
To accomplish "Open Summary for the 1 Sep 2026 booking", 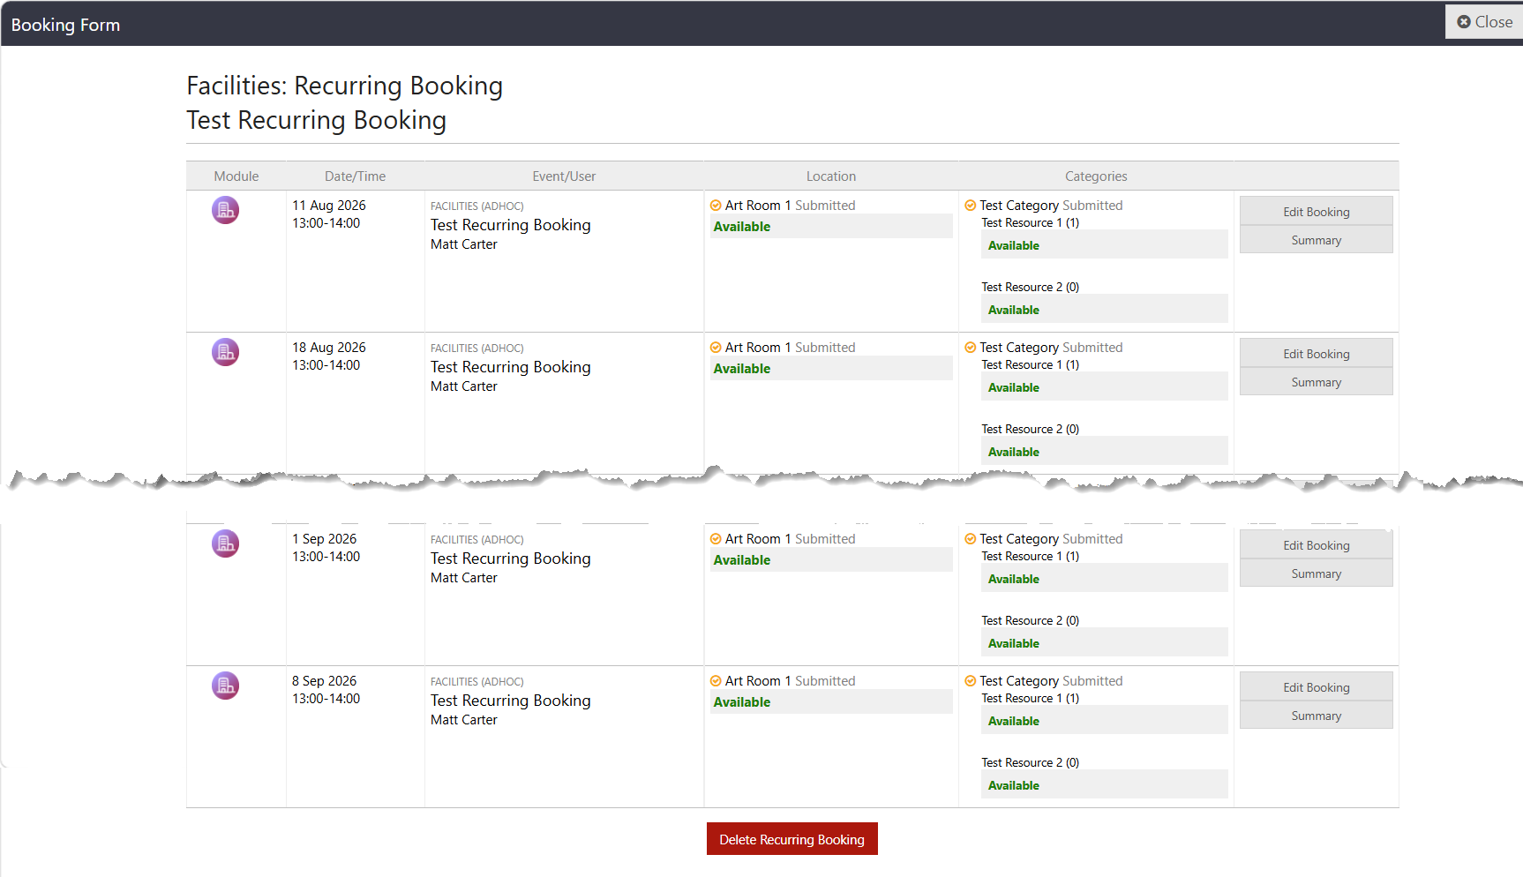I will tap(1316, 573).
